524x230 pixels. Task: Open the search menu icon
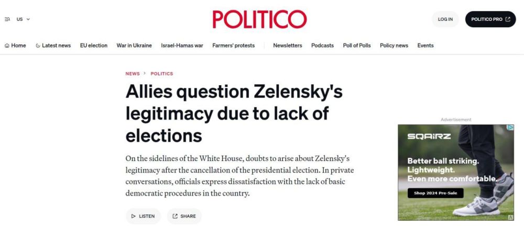[x=7, y=19]
